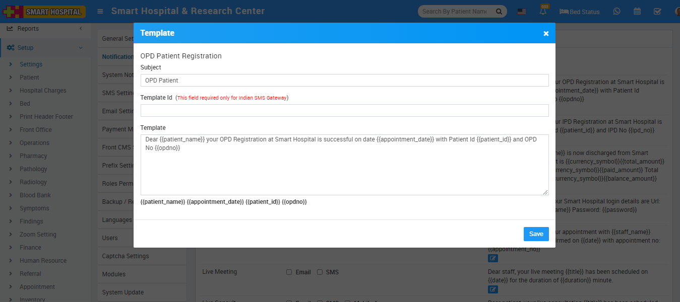Open the language flag selector

[522, 12]
